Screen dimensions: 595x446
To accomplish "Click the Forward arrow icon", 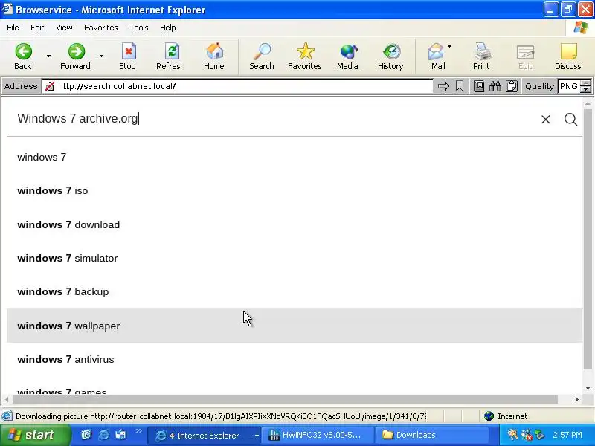I will tap(77, 51).
